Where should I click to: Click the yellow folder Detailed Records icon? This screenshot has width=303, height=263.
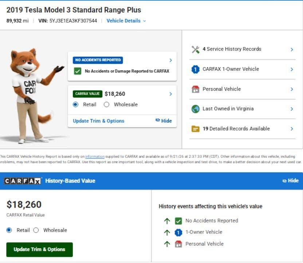click(x=195, y=129)
